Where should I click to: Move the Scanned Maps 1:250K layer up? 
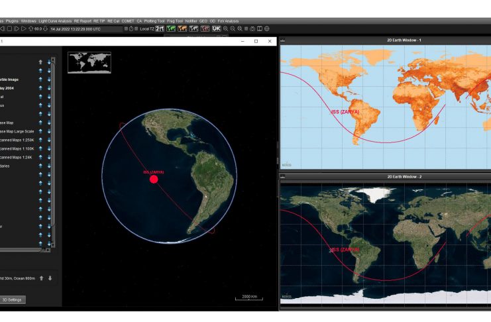pos(40,140)
